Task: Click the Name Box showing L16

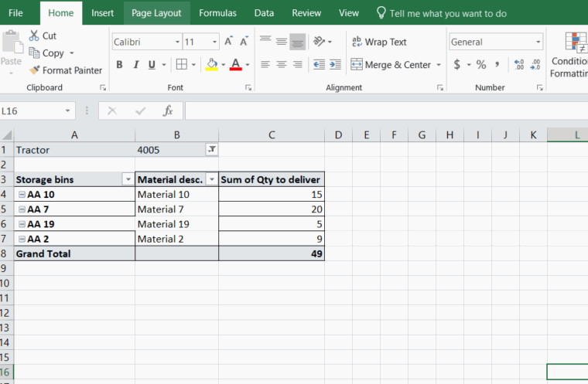Action: (31, 111)
